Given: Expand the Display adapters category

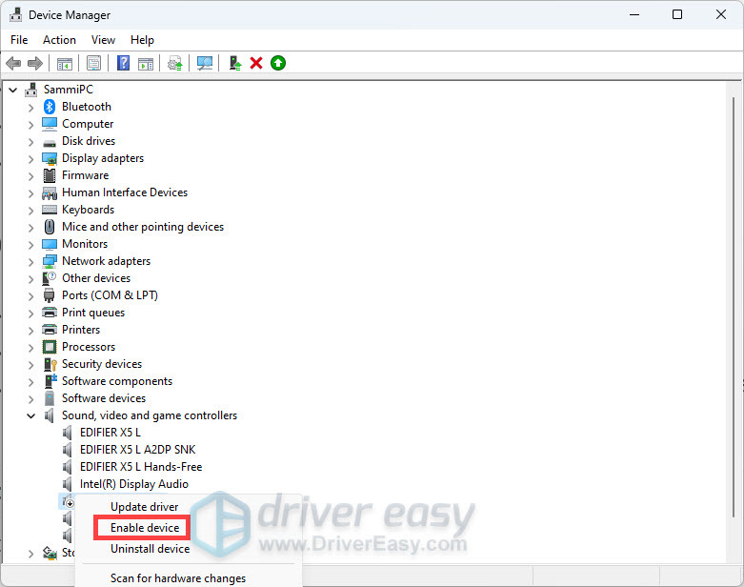Looking at the screenshot, I should click(30, 158).
